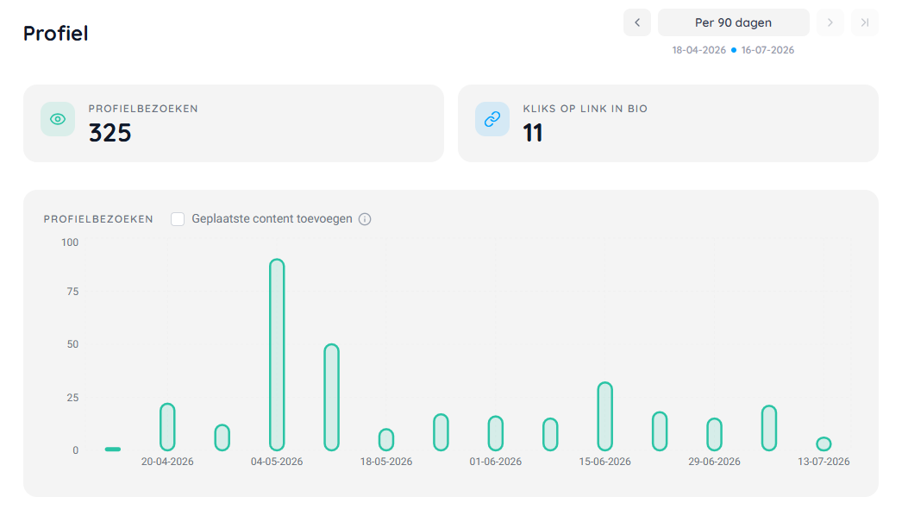This screenshot has height=522, width=908.
Task: Click the green eye icon for Profielbezoeken
Action: click(58, 119)
